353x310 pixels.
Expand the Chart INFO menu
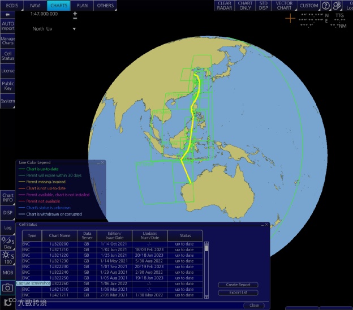point(8,197)
